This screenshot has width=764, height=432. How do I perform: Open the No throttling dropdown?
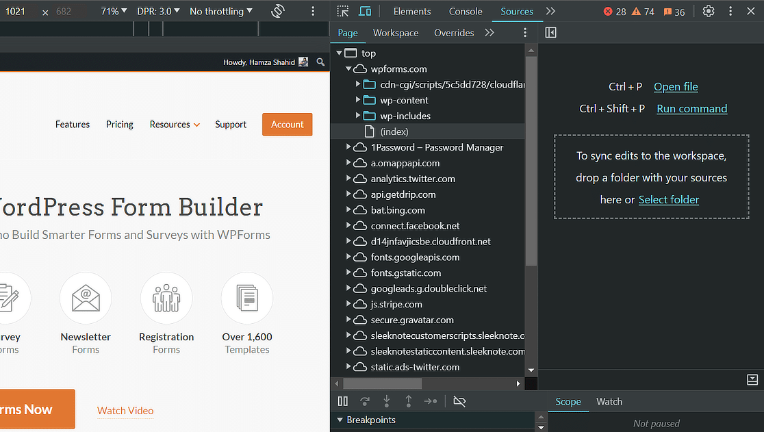220,11
